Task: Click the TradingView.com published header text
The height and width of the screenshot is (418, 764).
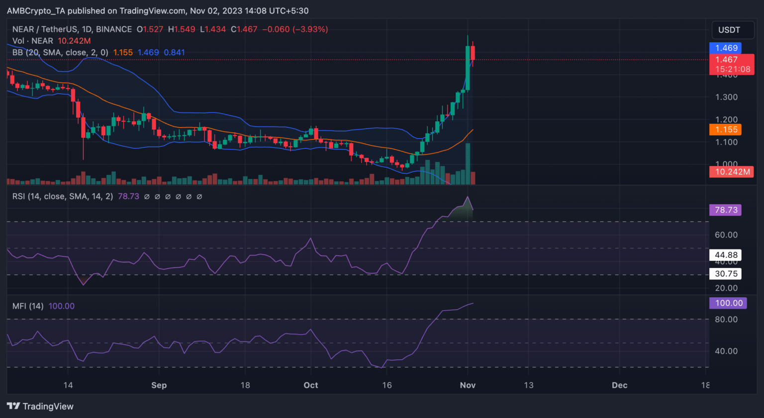Action: pos(157,10)
